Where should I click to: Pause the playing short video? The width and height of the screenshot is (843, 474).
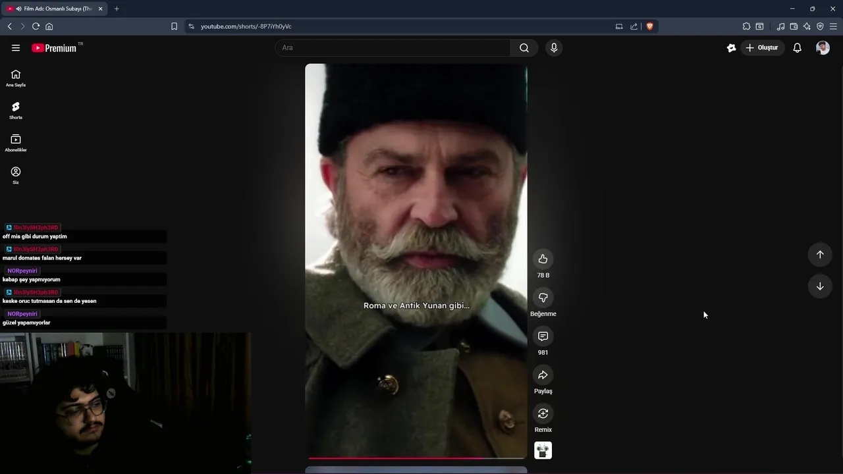(x=416, y=261)
